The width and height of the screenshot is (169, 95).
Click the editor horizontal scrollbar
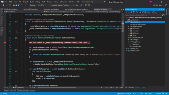point(58,87)
